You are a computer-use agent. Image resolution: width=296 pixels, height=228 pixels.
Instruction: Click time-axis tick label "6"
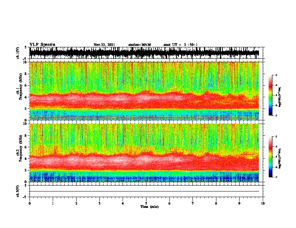(x=170, y=203)
